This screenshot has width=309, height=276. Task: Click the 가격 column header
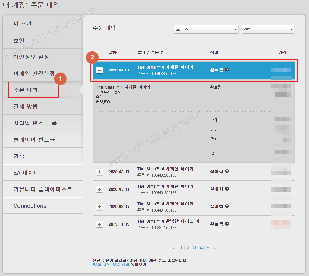point(282,52)
